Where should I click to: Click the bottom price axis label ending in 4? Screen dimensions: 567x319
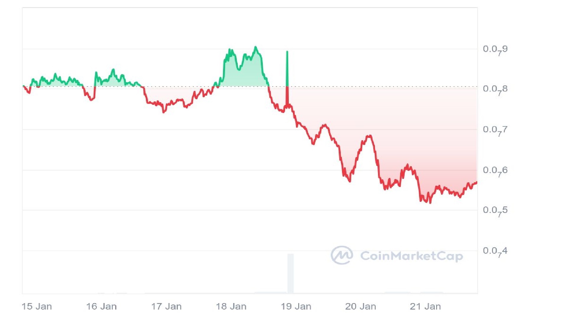pos(495,251)
